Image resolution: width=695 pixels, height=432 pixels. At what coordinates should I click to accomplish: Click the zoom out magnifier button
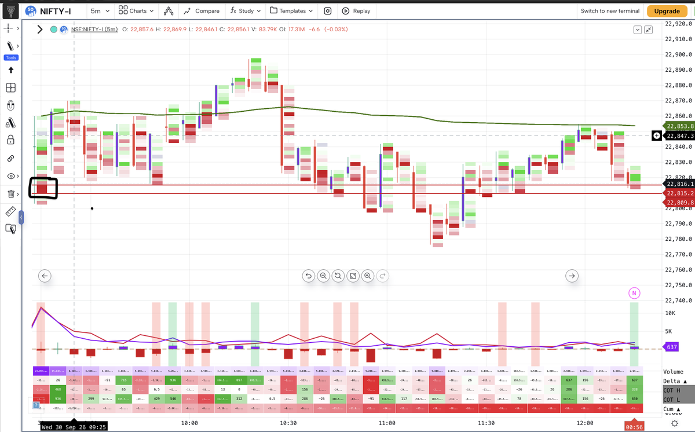pos(323,276)
